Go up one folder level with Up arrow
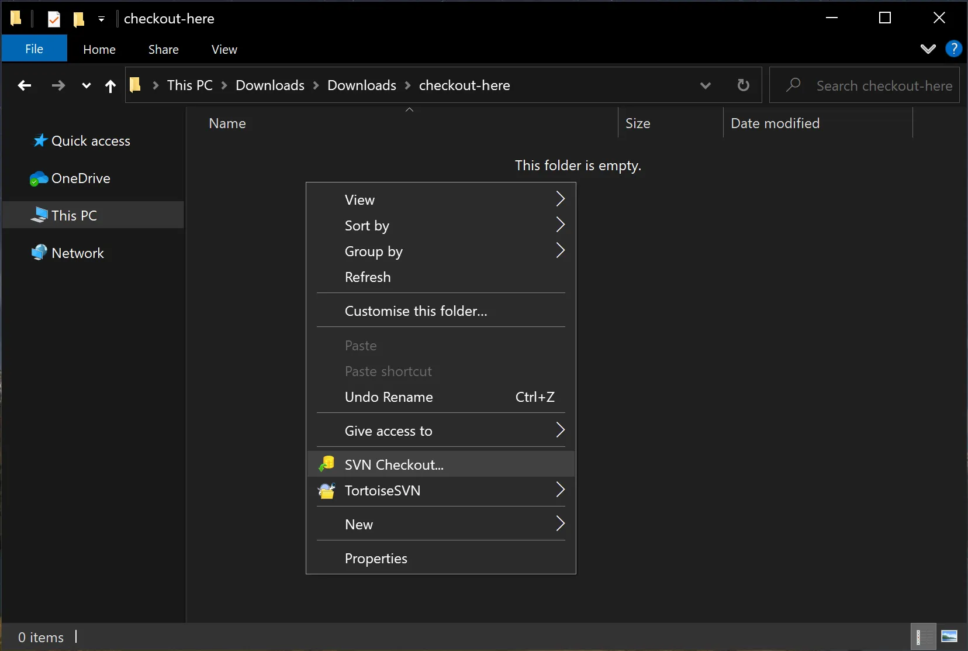Viewport: 968px width, 651px height. (110, 86)
